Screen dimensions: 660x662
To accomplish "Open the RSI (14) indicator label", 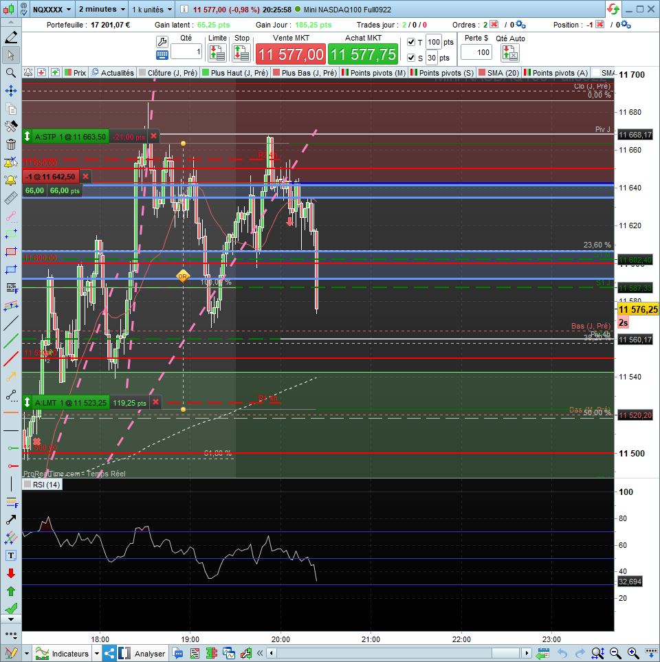I will 42,485.
